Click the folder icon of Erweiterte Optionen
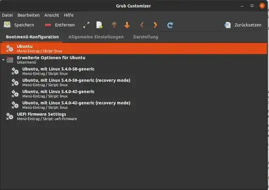Viewport: 269px width, 190px height. point(10,60)
